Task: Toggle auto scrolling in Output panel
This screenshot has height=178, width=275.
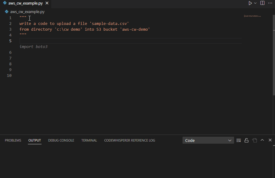Action: click(246, 140)
